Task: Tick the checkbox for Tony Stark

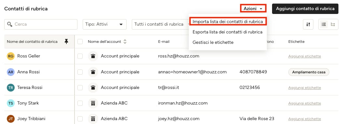Action: click(80, 103)
